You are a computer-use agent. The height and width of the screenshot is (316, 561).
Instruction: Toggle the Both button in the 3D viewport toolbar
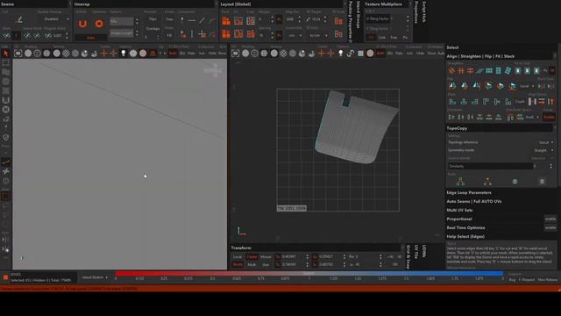click(173, 54)
